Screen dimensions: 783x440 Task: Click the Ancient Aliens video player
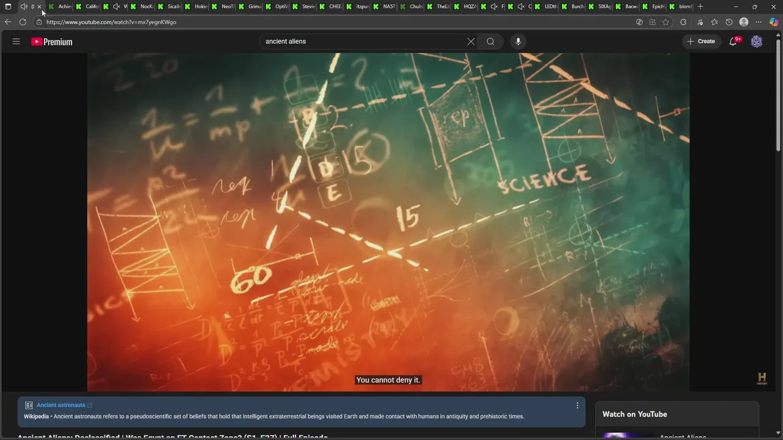[388, 222]
